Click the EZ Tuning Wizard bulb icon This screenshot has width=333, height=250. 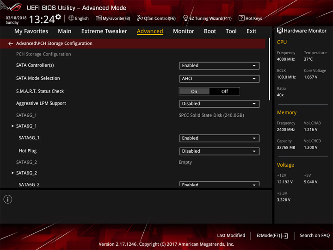[x=185, y=18]
